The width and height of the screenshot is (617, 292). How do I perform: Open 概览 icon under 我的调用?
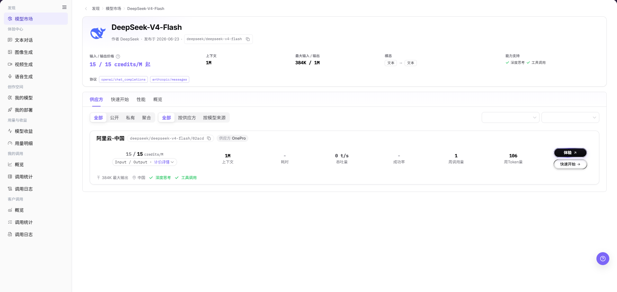(10, 165)
